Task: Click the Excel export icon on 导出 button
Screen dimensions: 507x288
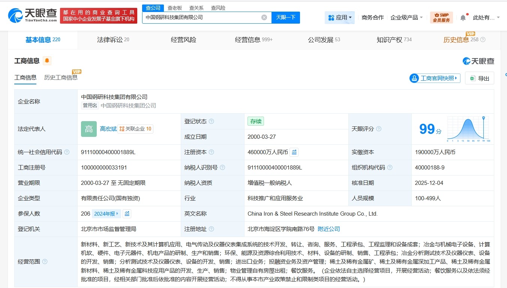Action: coord(472,78)
